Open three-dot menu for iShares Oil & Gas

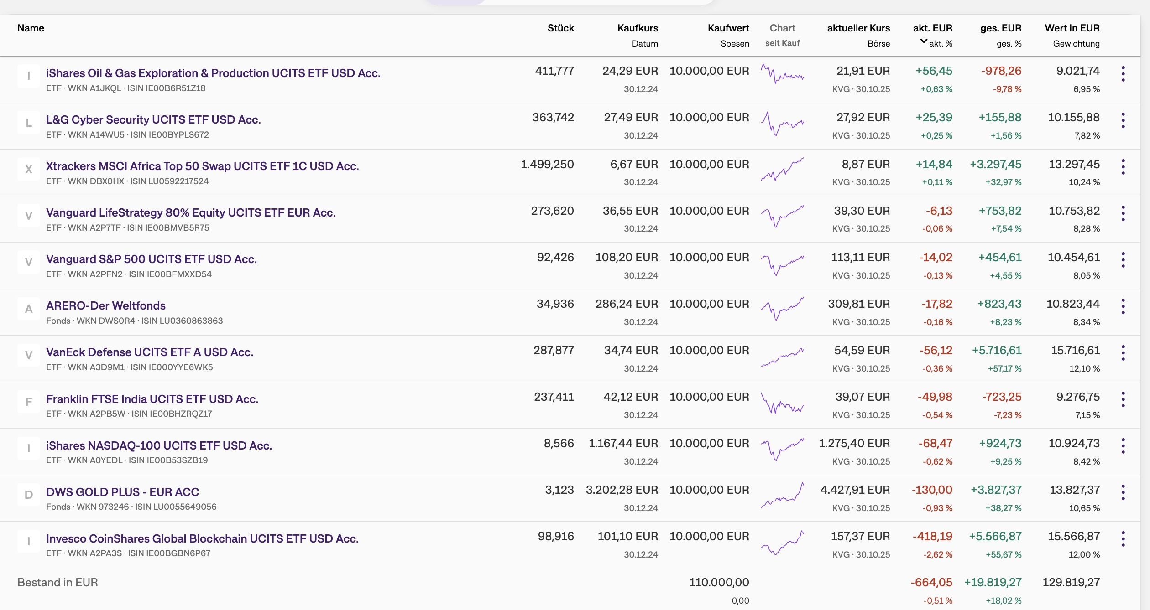(x=1123, y=74)
